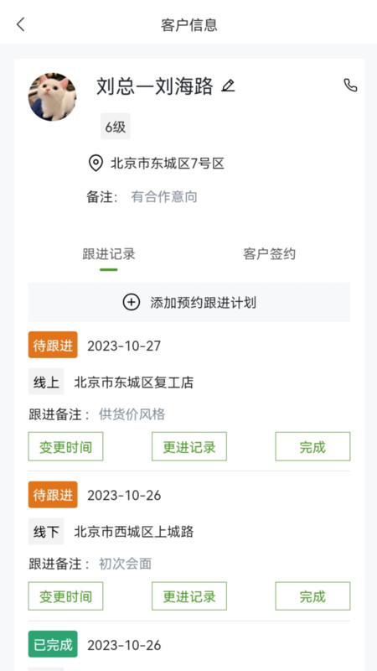Click 添加预约跟进计划 button
This screenshot has height=671, width=377.
189,302
